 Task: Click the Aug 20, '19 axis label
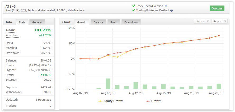(191, 93)
